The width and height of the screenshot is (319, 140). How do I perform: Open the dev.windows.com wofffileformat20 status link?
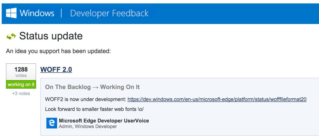pos(217,99)
